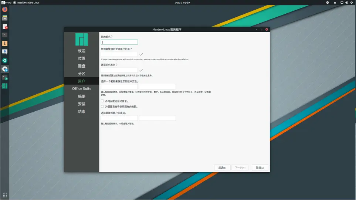Select the 位置 step in sidebar
This screenshot has width=356, height=200.
point(81,58)
